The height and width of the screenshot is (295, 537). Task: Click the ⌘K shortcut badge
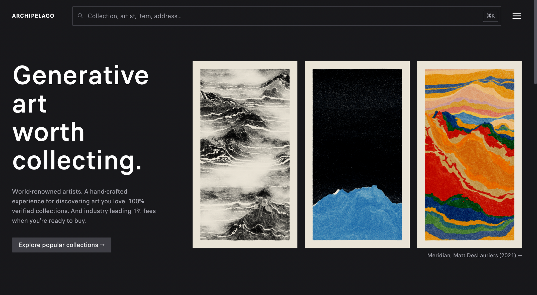[x=490, y=16]
